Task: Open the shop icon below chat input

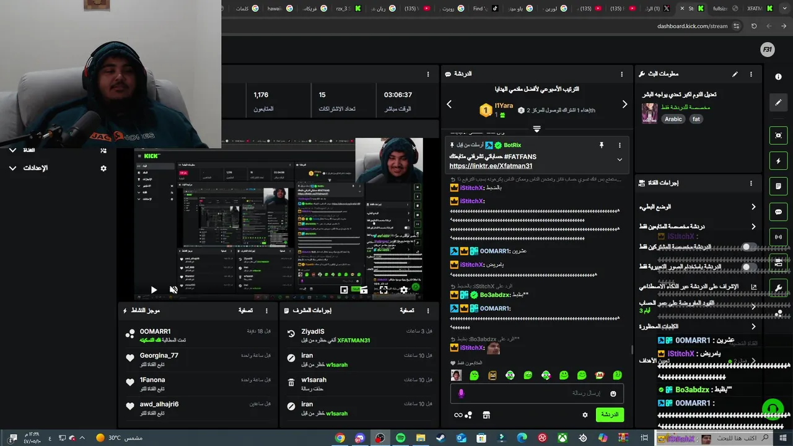Action: click(486, 415)
